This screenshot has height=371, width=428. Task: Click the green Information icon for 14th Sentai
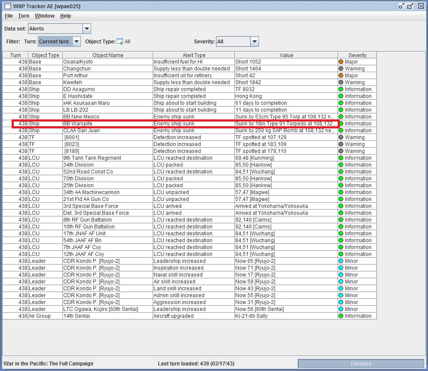pos(341,316)
